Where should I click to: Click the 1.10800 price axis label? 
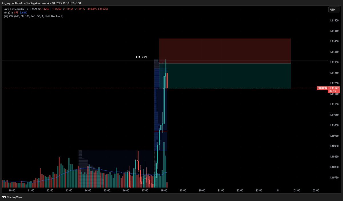334,167
